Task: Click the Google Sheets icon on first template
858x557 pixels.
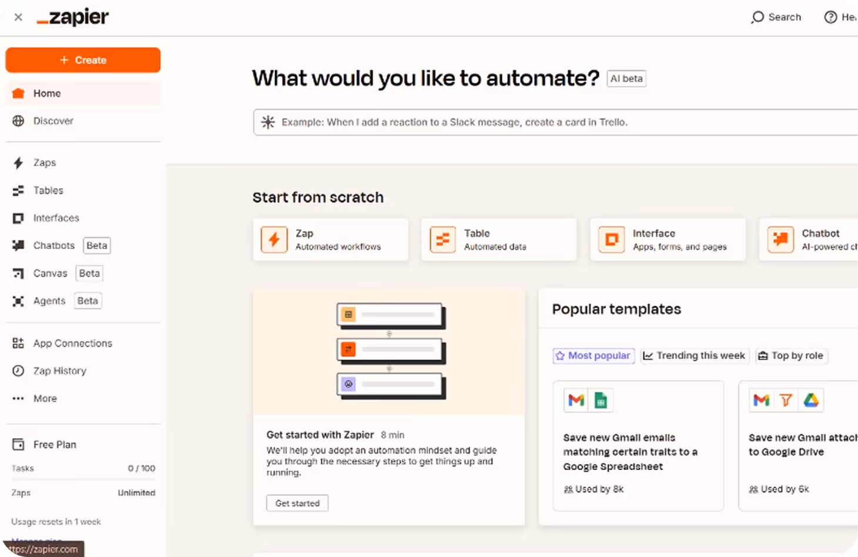Action: [601, 400]
